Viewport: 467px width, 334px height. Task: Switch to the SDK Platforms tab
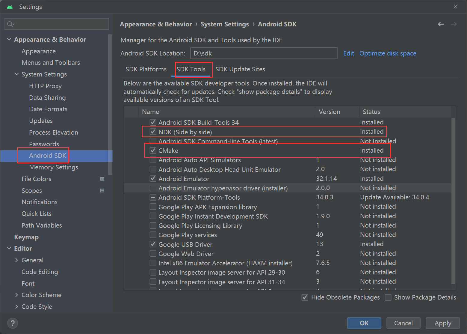click(146, 69)
